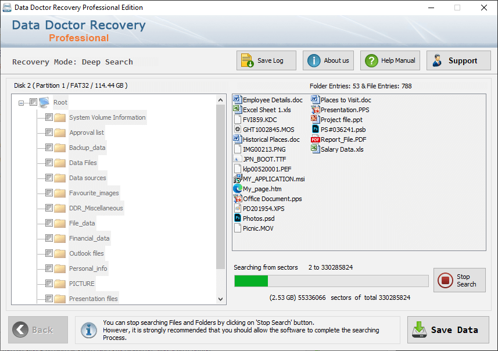The height and width of the screenshot is (351, 498).
Task: Open About us
Action: tap(328, 60)
